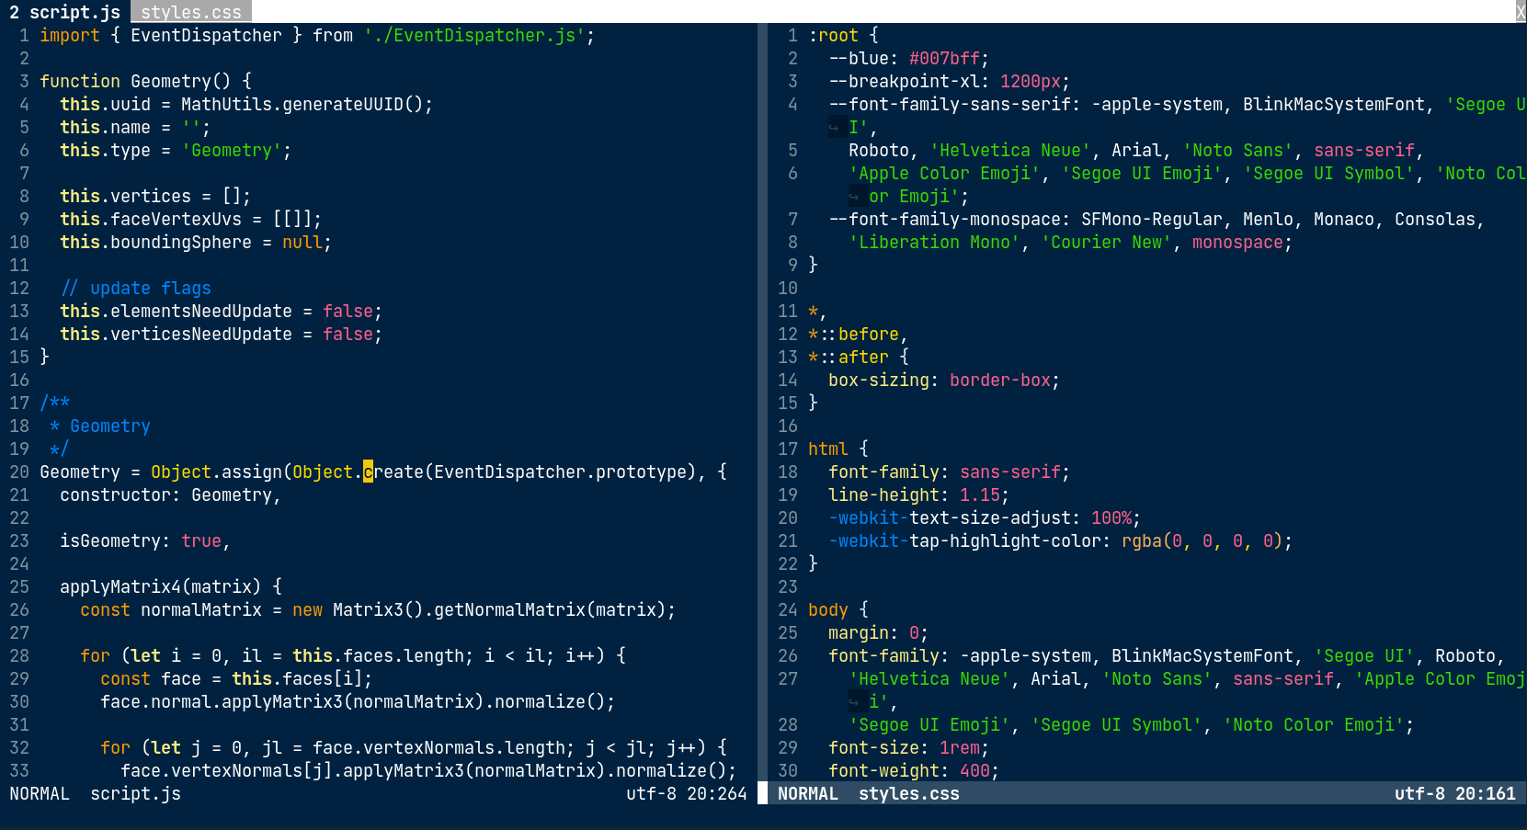
Task: Click line number 20 in script.js
Action: pos(19,472)
